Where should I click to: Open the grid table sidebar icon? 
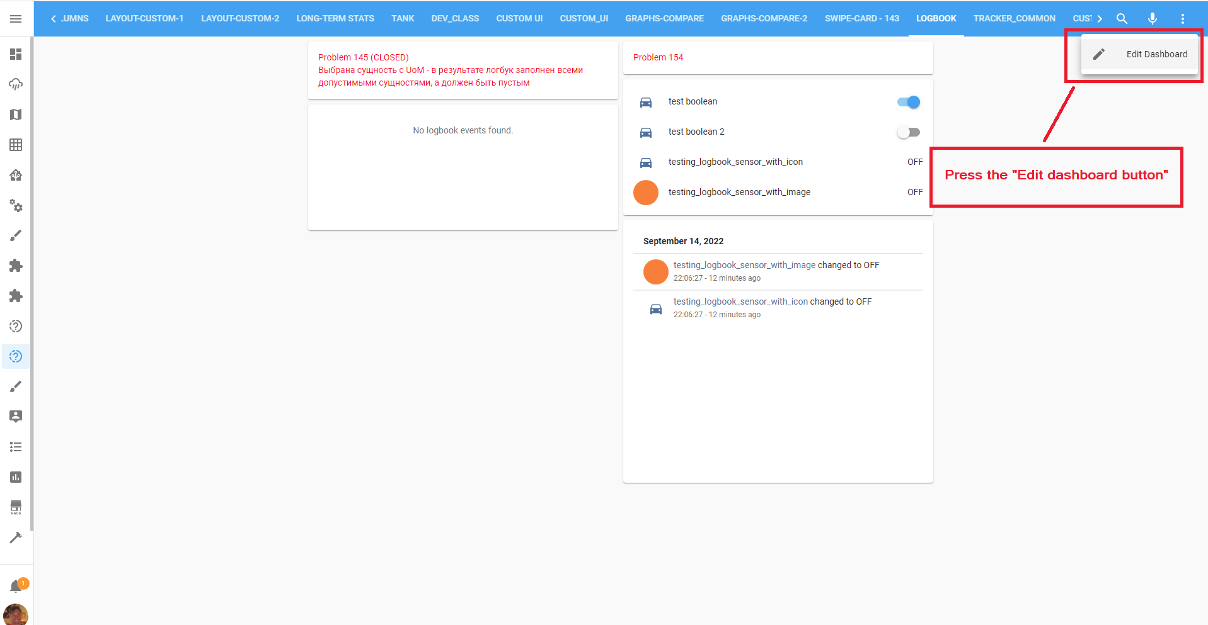[x=16, y=145]
